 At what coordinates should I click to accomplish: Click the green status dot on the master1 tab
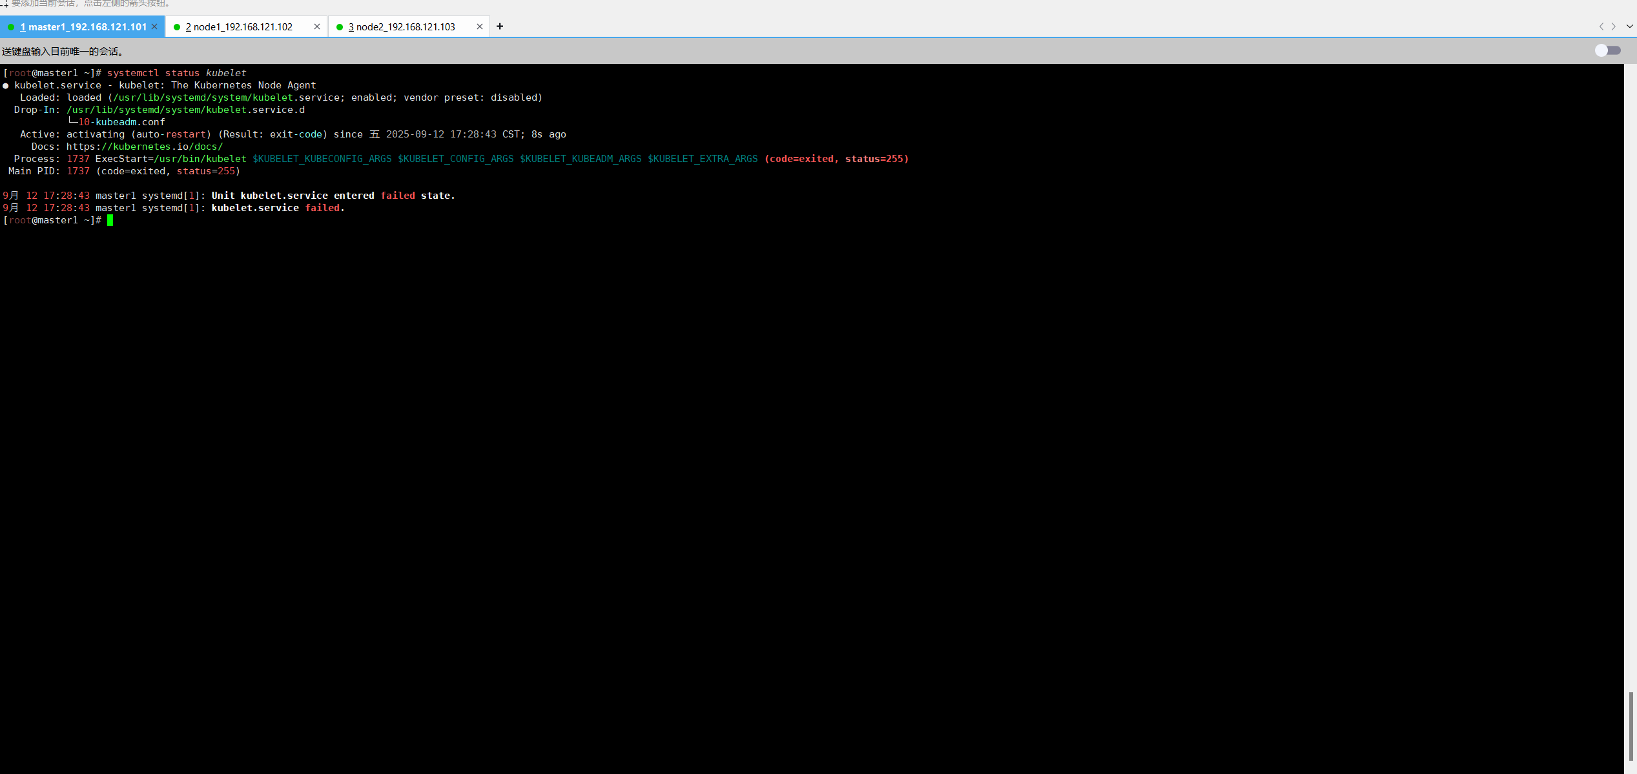(x=11, y=27)
